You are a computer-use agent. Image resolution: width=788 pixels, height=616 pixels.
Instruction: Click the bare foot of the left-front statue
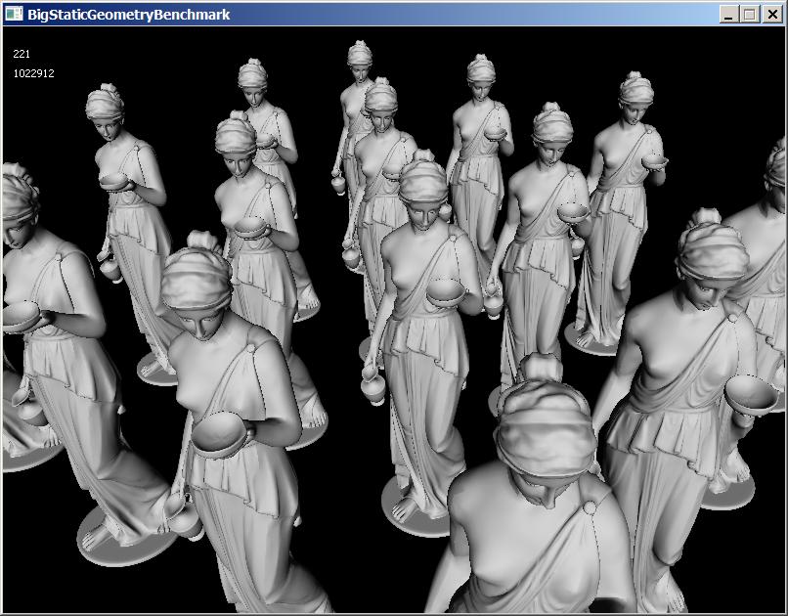tap(98, 537)
